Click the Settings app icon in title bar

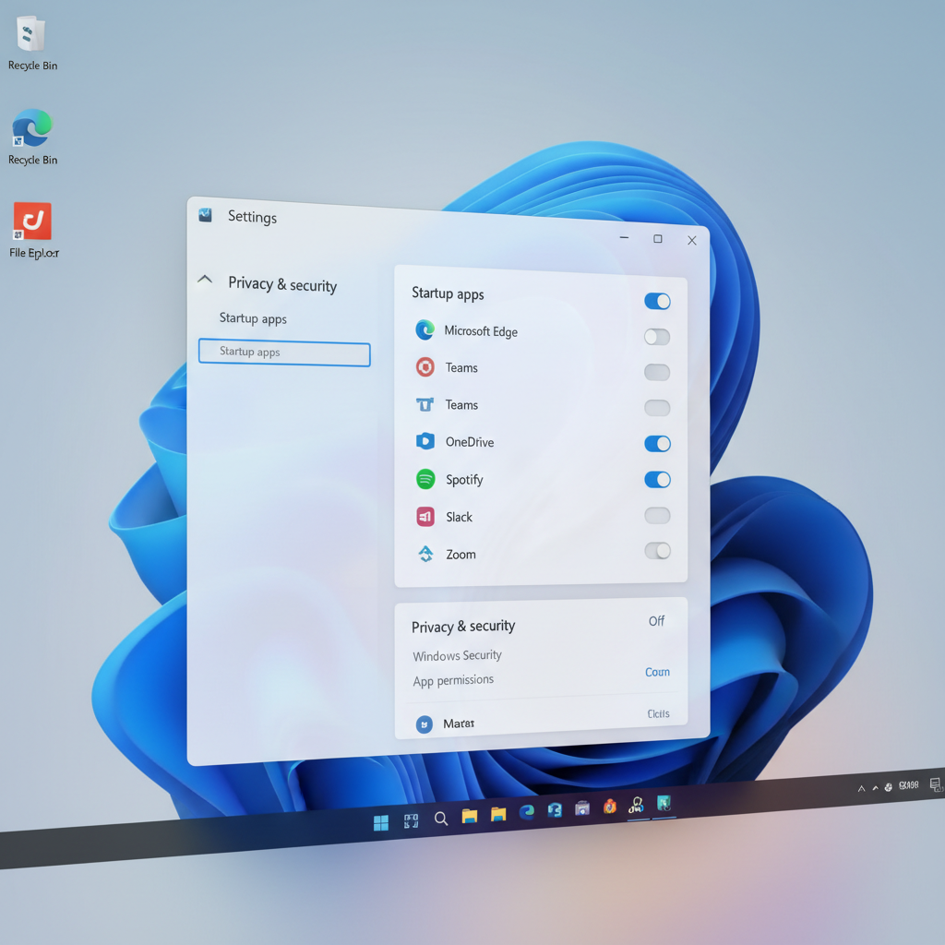[205, 215]
